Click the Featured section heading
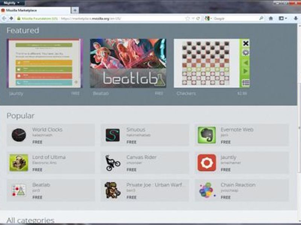Screen dimensions: 301x225 tap(23, 30)
